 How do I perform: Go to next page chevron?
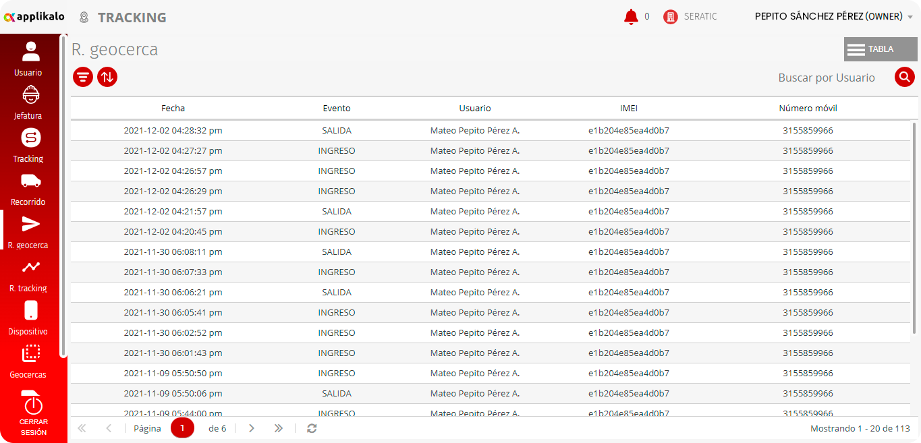(252, 428)
